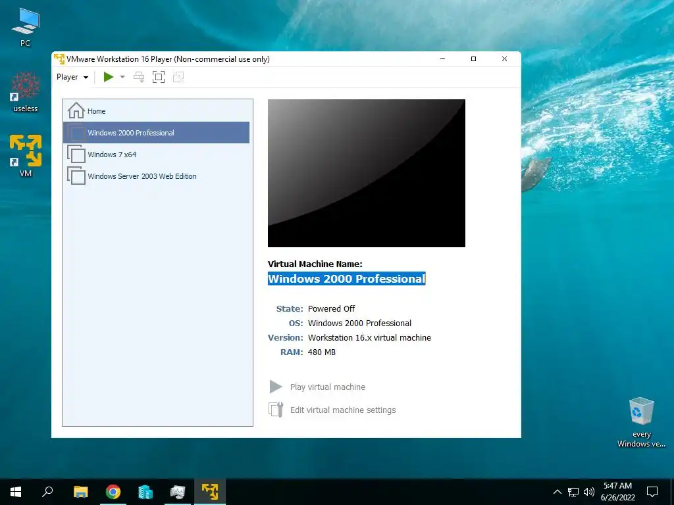
Task: Maximize the VMware Player window
Action: pos(474,59)
